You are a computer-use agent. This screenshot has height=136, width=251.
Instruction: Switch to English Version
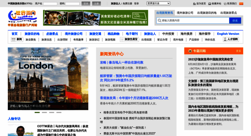click(x=228, y=34)
